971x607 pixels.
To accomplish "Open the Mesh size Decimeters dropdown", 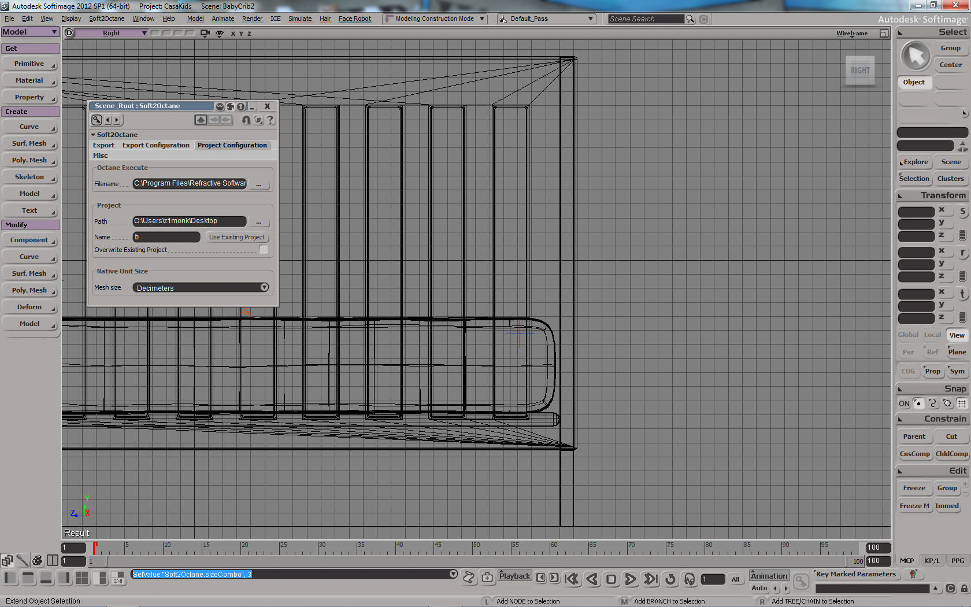I will pos(201,288).
